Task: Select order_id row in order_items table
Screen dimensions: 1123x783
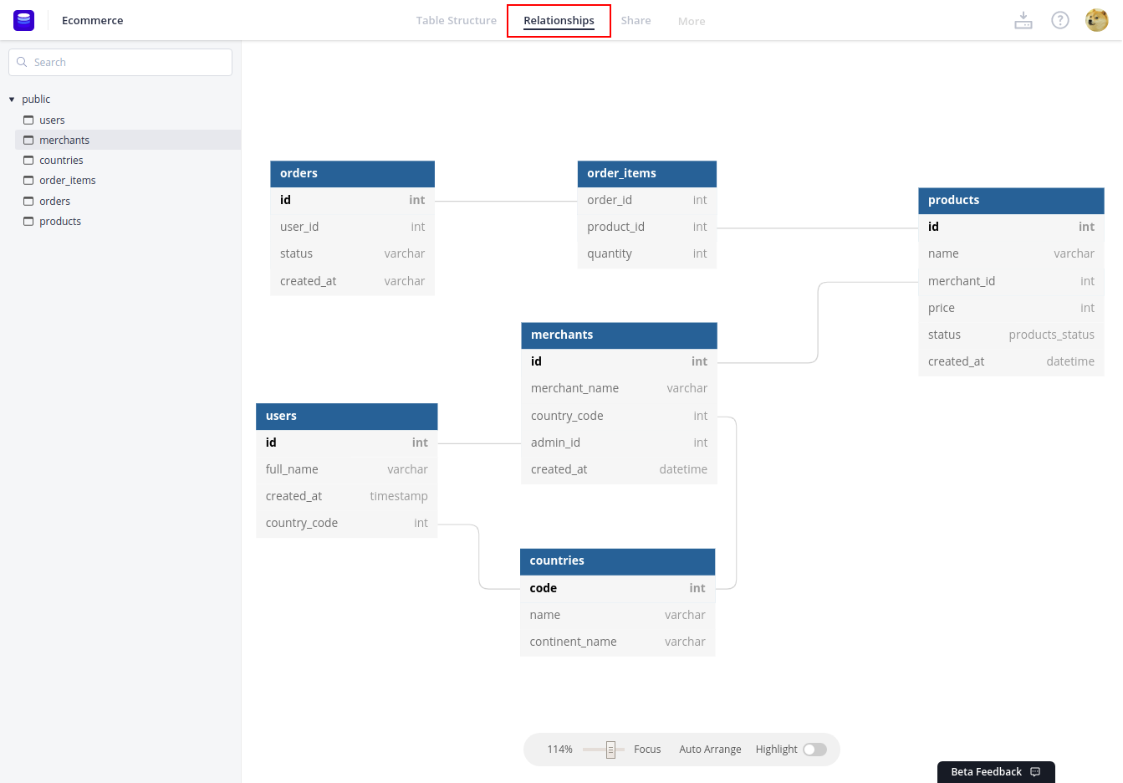Action: click(647, 200)
